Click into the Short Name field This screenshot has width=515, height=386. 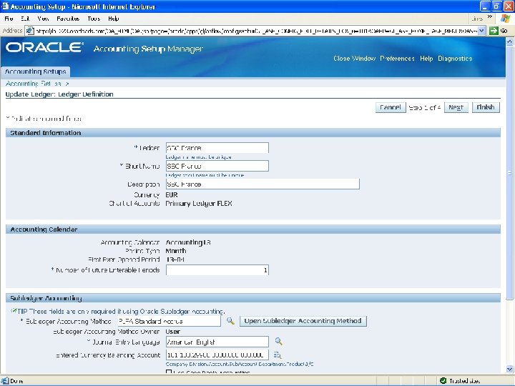click(217, 166)
